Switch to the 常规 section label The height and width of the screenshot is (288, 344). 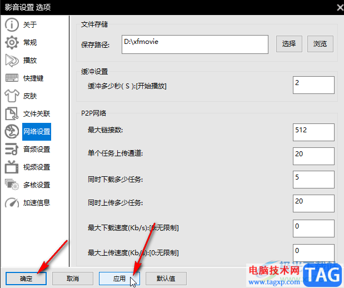[30, 42]
